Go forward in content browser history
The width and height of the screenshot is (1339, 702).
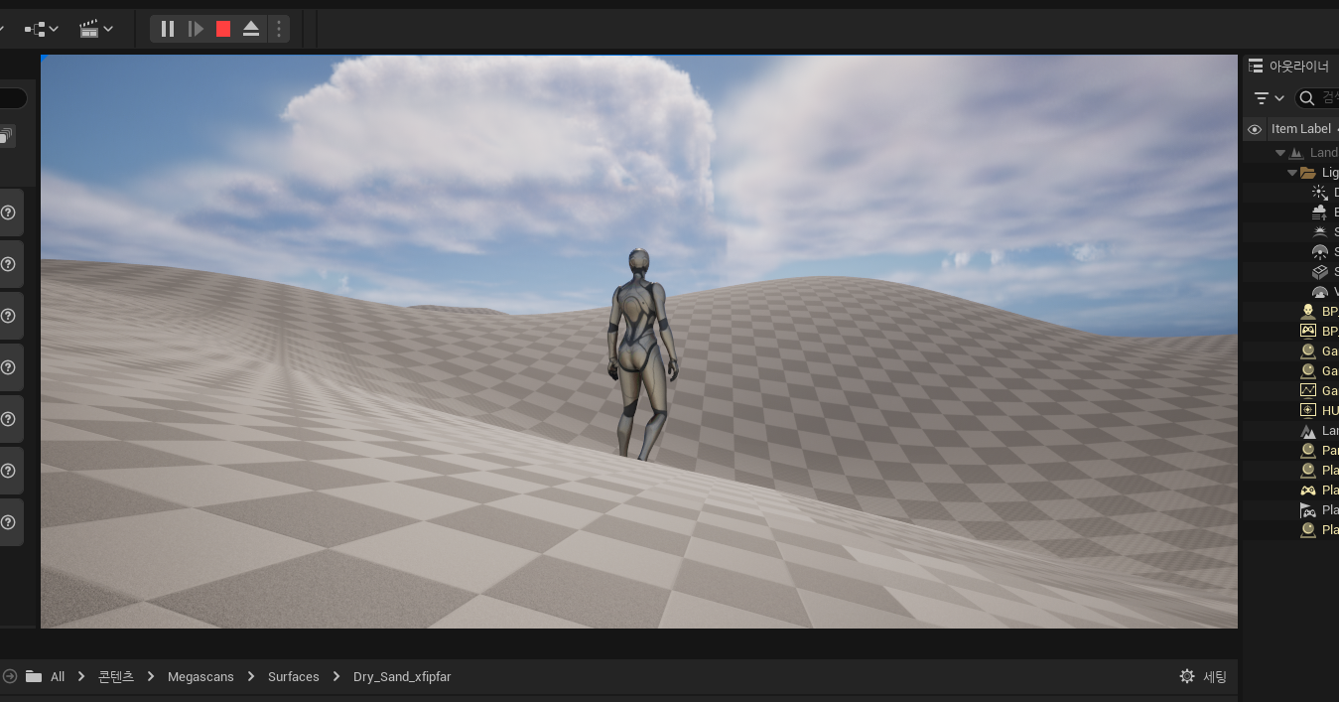[x=10, y=676]
